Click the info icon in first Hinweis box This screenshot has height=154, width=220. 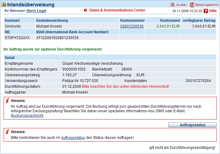(7, 100)
